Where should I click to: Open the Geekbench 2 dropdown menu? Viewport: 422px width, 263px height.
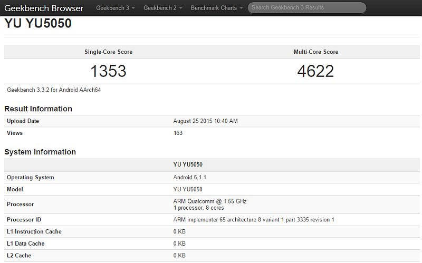point(162,8)
